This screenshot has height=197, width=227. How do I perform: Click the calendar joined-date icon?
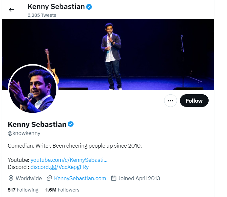[113, 178]
